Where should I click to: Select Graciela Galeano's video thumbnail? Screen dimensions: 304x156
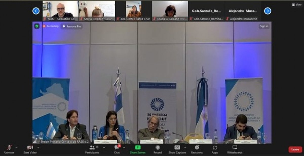pyautogui.click(x=170, y=11)
